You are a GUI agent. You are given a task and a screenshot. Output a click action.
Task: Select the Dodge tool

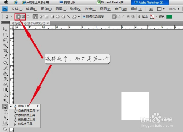[x=5, y=100]
